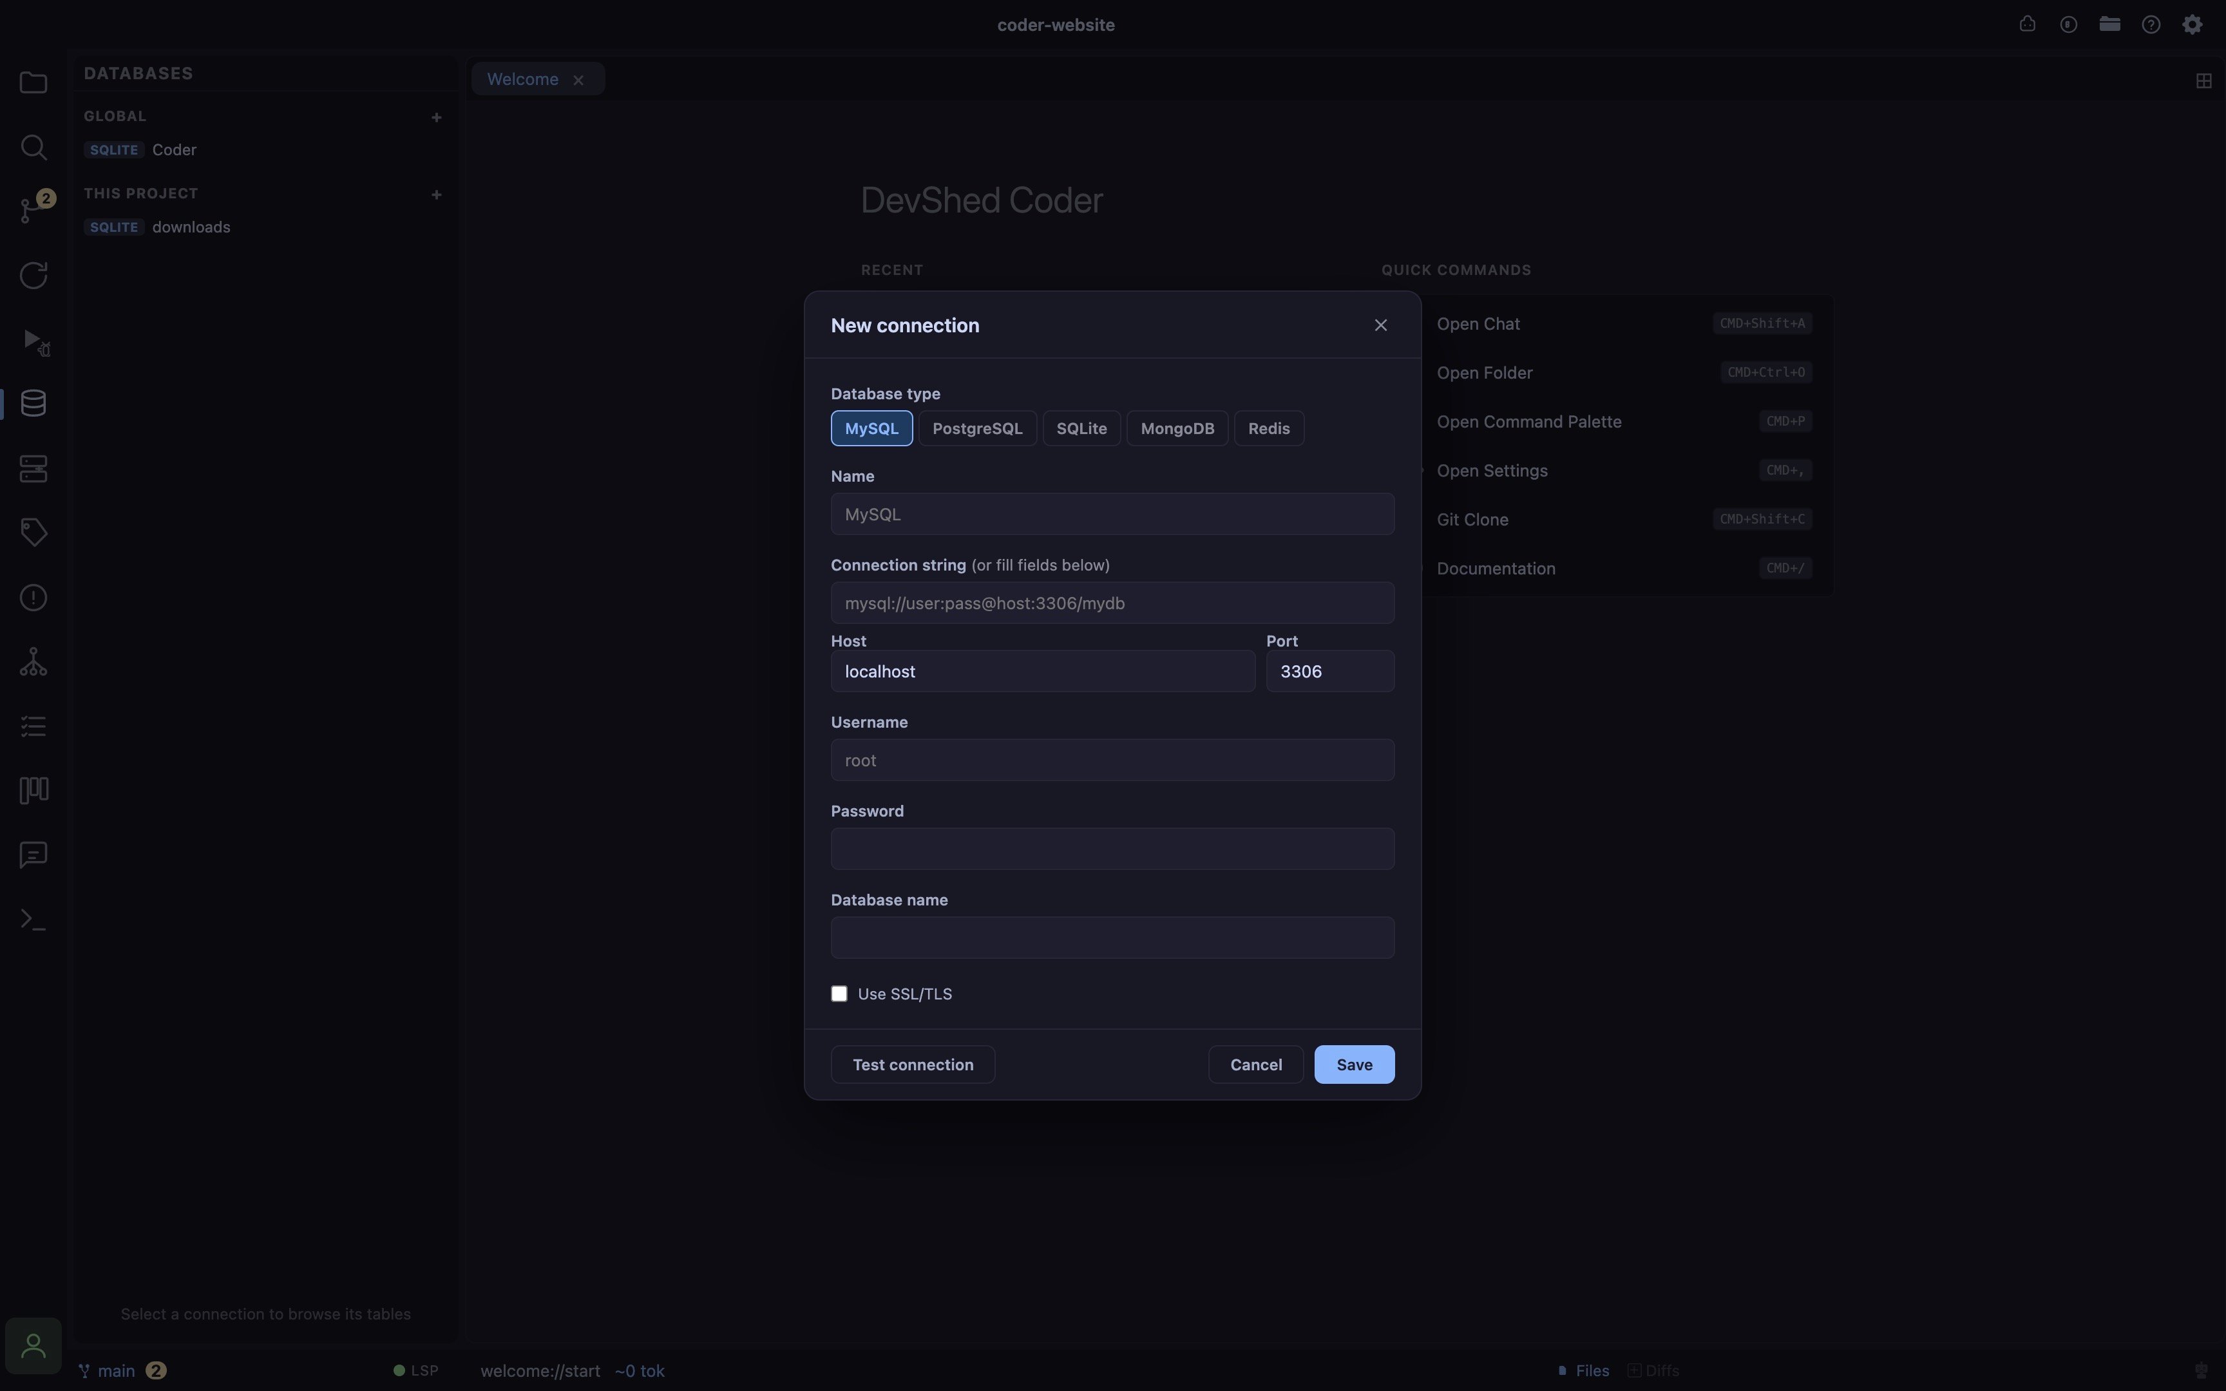Open the problems alert sidebar icon
The width and height of the screenshot is (2226, 1391).
tap(33, 598)
